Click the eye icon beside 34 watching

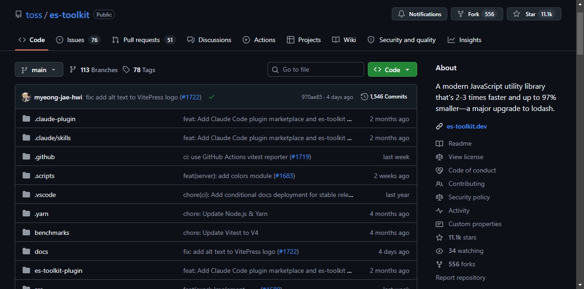point(439,251)
